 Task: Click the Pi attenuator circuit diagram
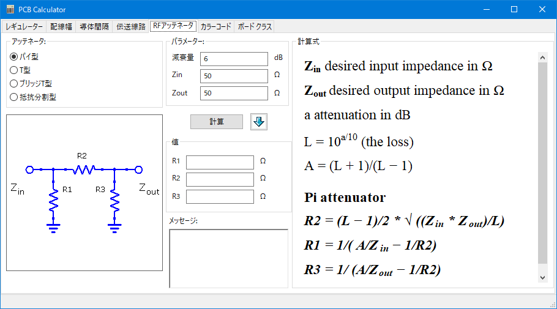pyautogui.click(x=84, y=193)
